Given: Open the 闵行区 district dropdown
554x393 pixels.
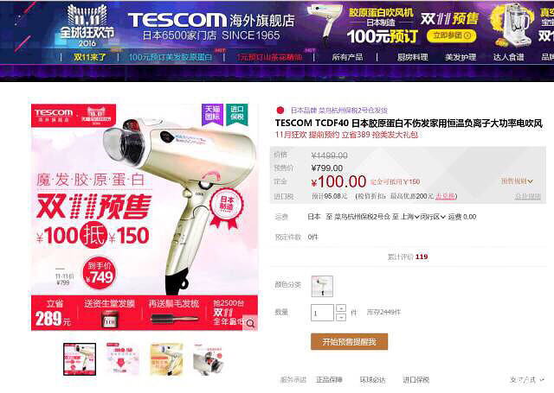Looking at the screenshot, I should (433, 217).
